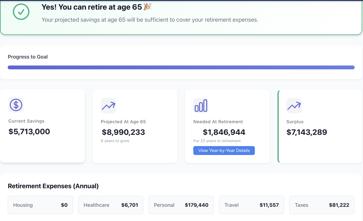Screen dimensions: 363x221
Task: Click 'For 22 years in retirement' text
Action: click(x=217, y=141)
